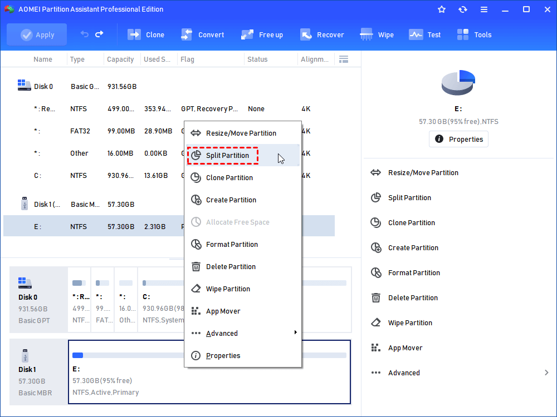Sort by the Flag column header
Viewport: 557px width, 417px height.
point(188,59)
